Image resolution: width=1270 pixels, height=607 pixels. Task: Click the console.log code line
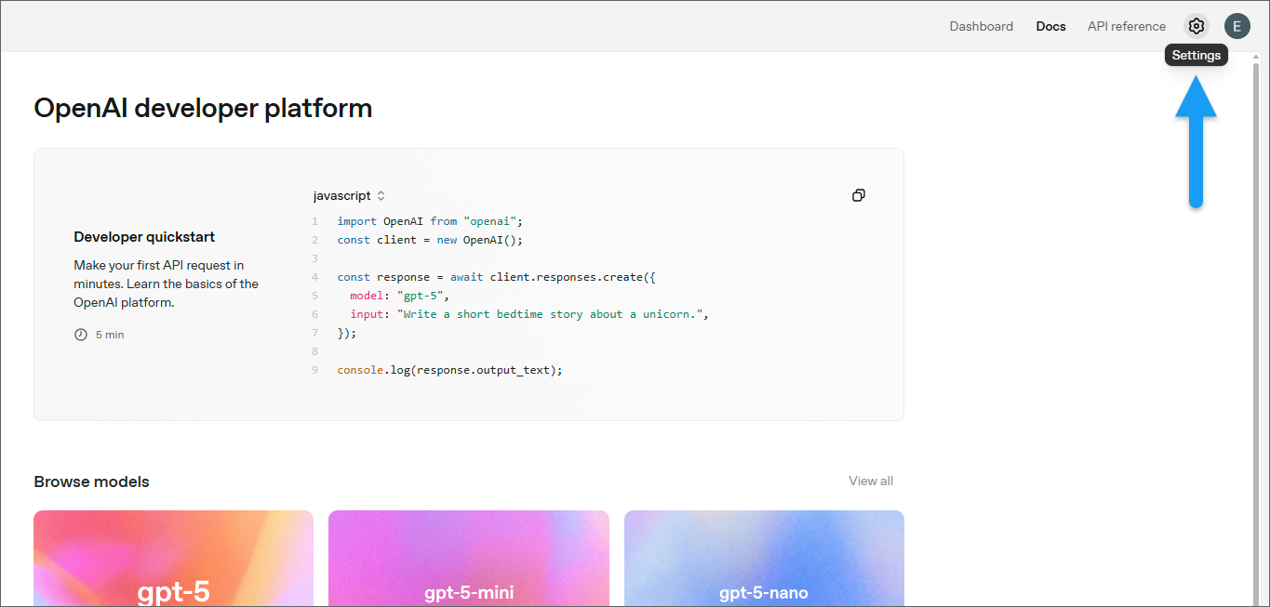(x=450, y=370)
